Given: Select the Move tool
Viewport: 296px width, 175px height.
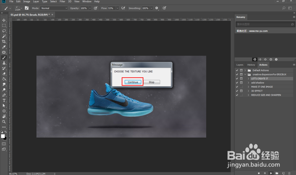Looking at the screenshot, I should (x=4, y=20).
